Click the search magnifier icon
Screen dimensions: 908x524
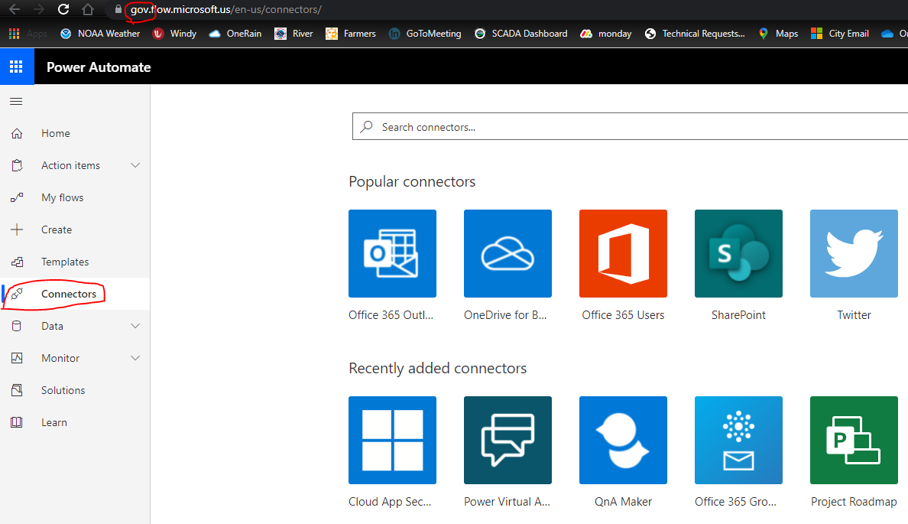(x=366, y=126)
